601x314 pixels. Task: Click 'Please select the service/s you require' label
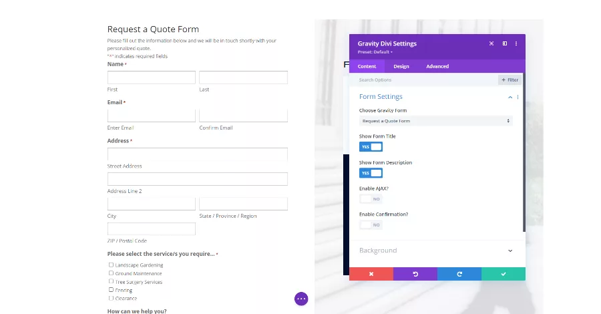click(161, 254)
